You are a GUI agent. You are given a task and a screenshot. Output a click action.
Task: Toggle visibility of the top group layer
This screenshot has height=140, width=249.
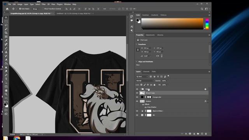[x=137, y=89]
